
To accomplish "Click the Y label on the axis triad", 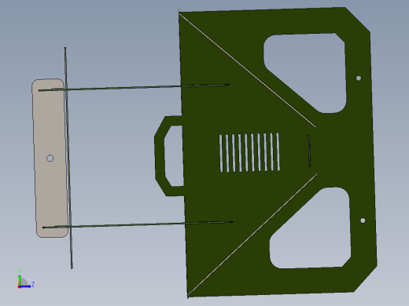I will [x=20, y=271].
